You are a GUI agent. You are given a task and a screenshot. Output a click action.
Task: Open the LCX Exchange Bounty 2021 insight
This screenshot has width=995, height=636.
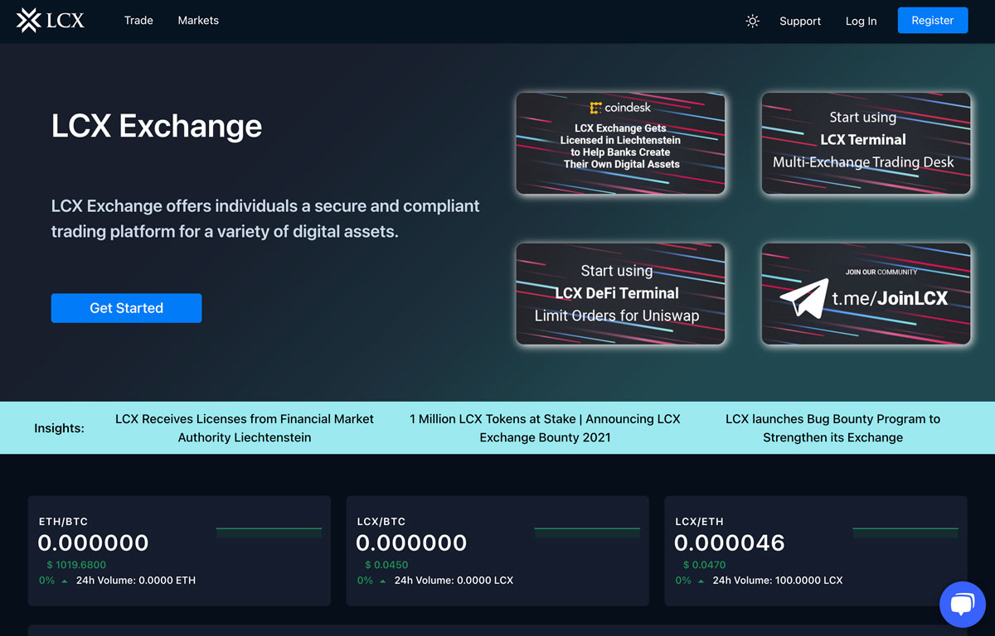tap(545, 428)
